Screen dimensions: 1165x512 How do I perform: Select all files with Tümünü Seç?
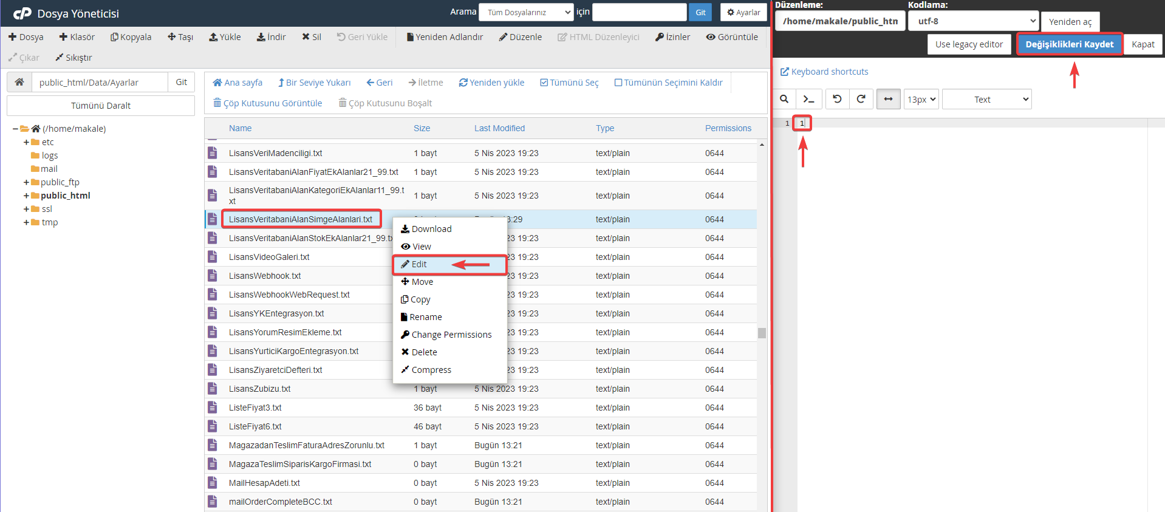(x=569, y=83)
